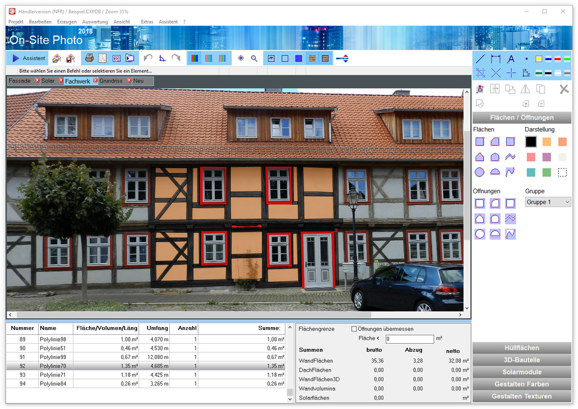Select the magnifier zoom tool

point(255,58)
